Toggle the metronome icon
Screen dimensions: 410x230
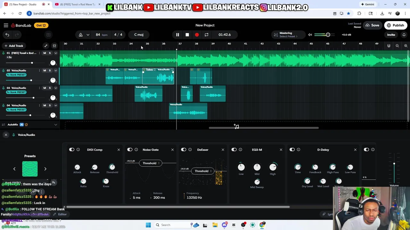click(x=81, y=34)
